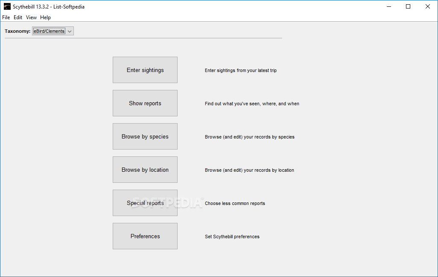The image size is (438, 277).
Task: Open Show reports
Action: (145, 103)
